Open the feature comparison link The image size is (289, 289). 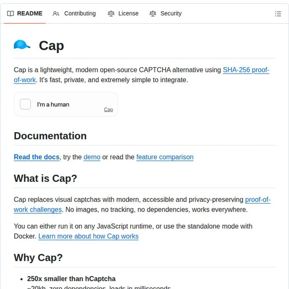(165, 157)
